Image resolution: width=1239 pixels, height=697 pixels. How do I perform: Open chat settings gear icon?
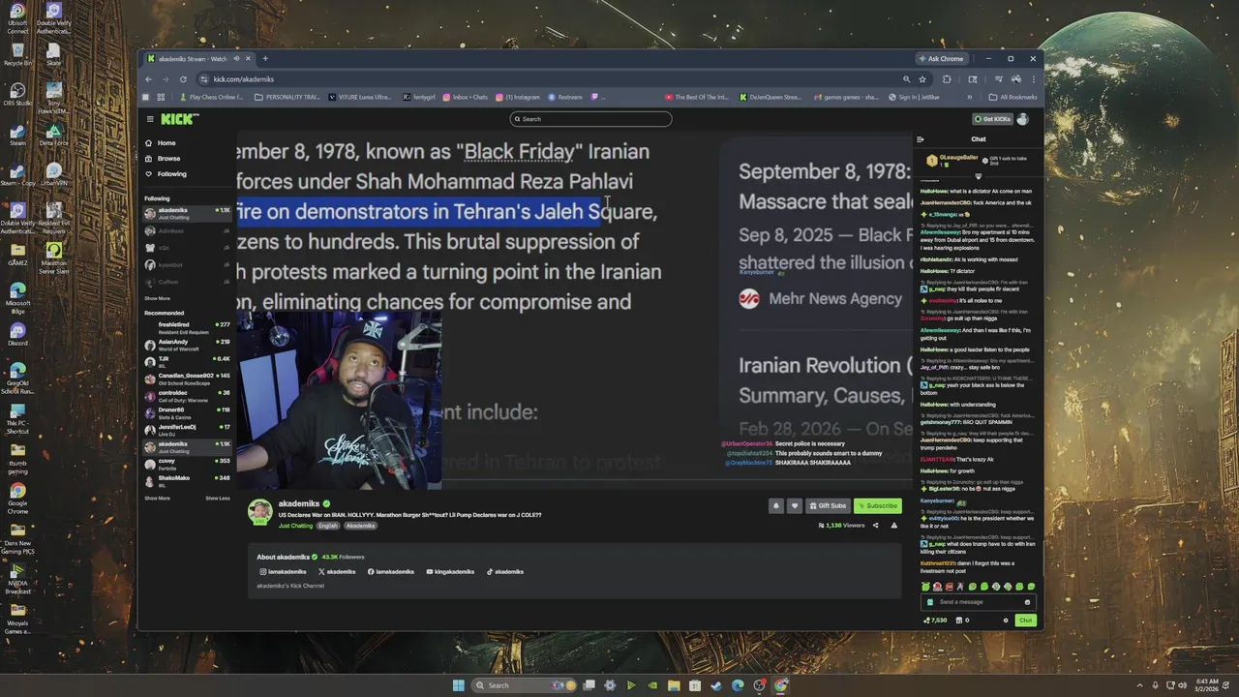coord(1006,621)
